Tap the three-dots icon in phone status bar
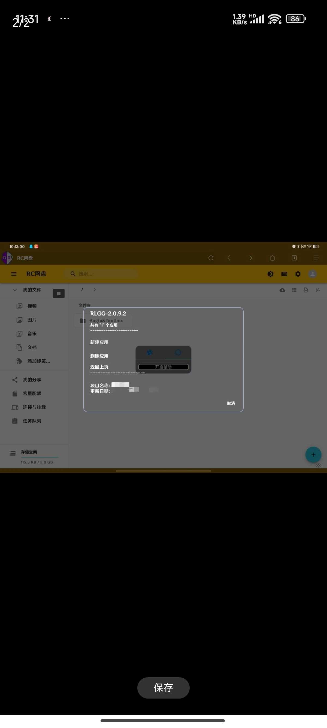 tap(65, 19)
